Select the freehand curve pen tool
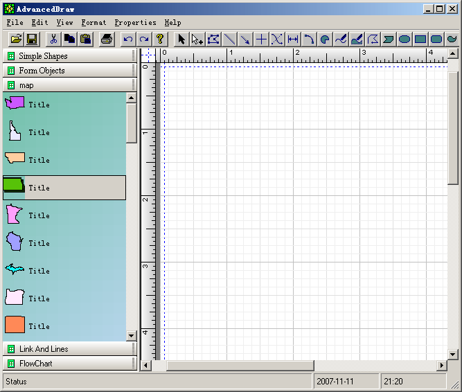This screenshot has width=462, height=392. [341, 39]
